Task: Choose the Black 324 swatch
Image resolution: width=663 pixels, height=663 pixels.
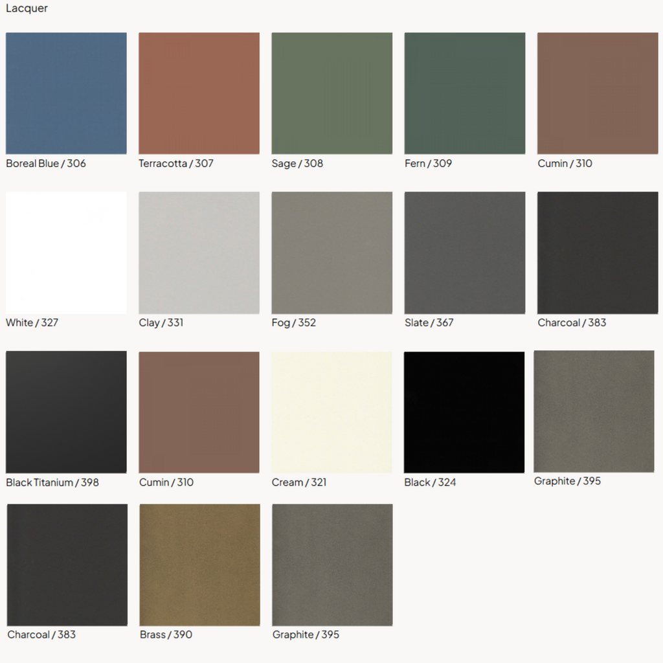Action: 464,412
